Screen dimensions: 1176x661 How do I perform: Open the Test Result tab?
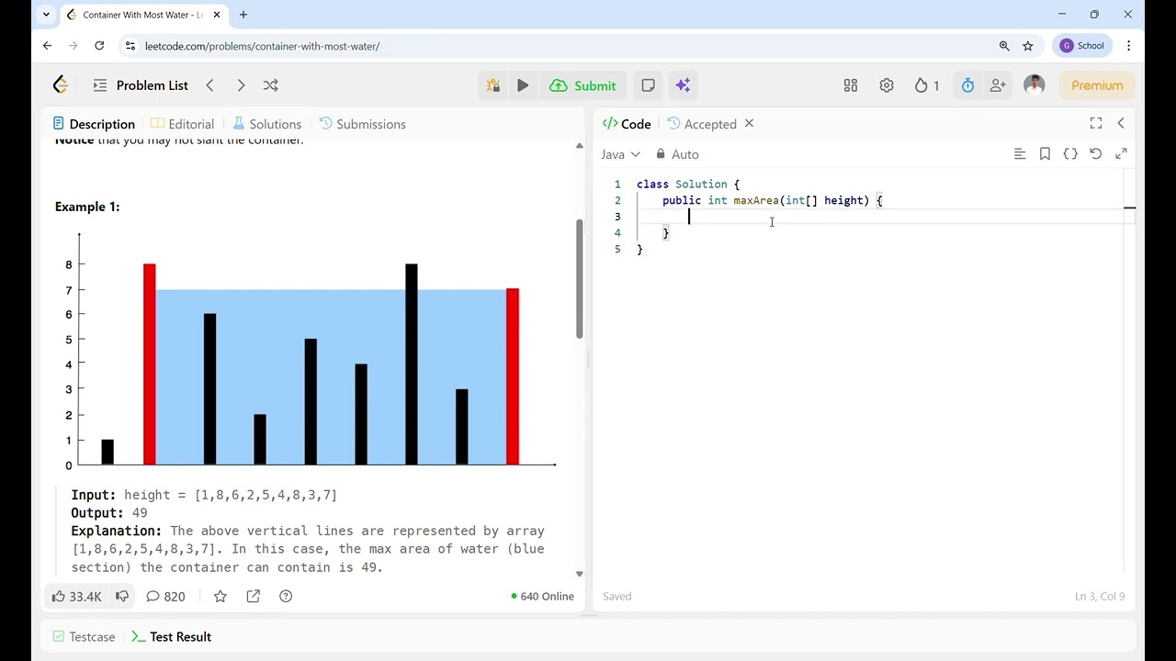point(172,636)
